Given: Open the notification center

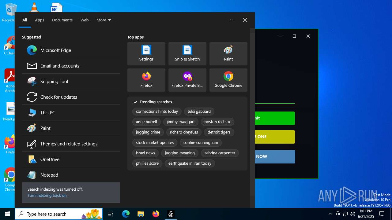Looking at the screenshot, I should 382,214.
